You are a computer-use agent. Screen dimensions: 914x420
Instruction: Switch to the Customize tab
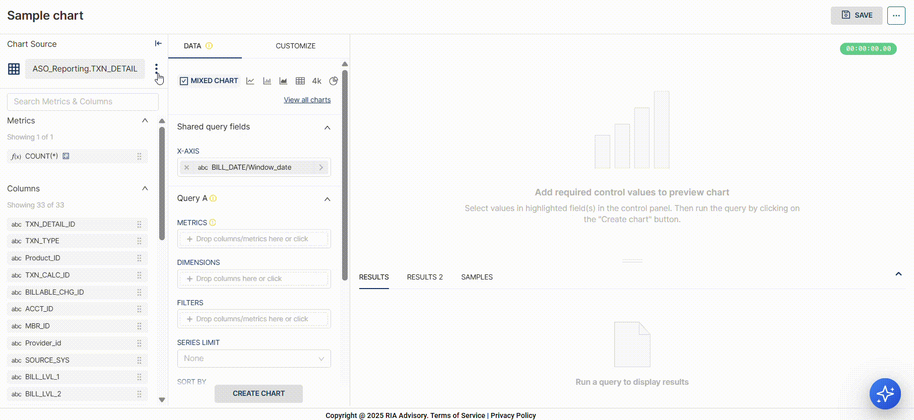pyautogui.click(x=295, y=46)
